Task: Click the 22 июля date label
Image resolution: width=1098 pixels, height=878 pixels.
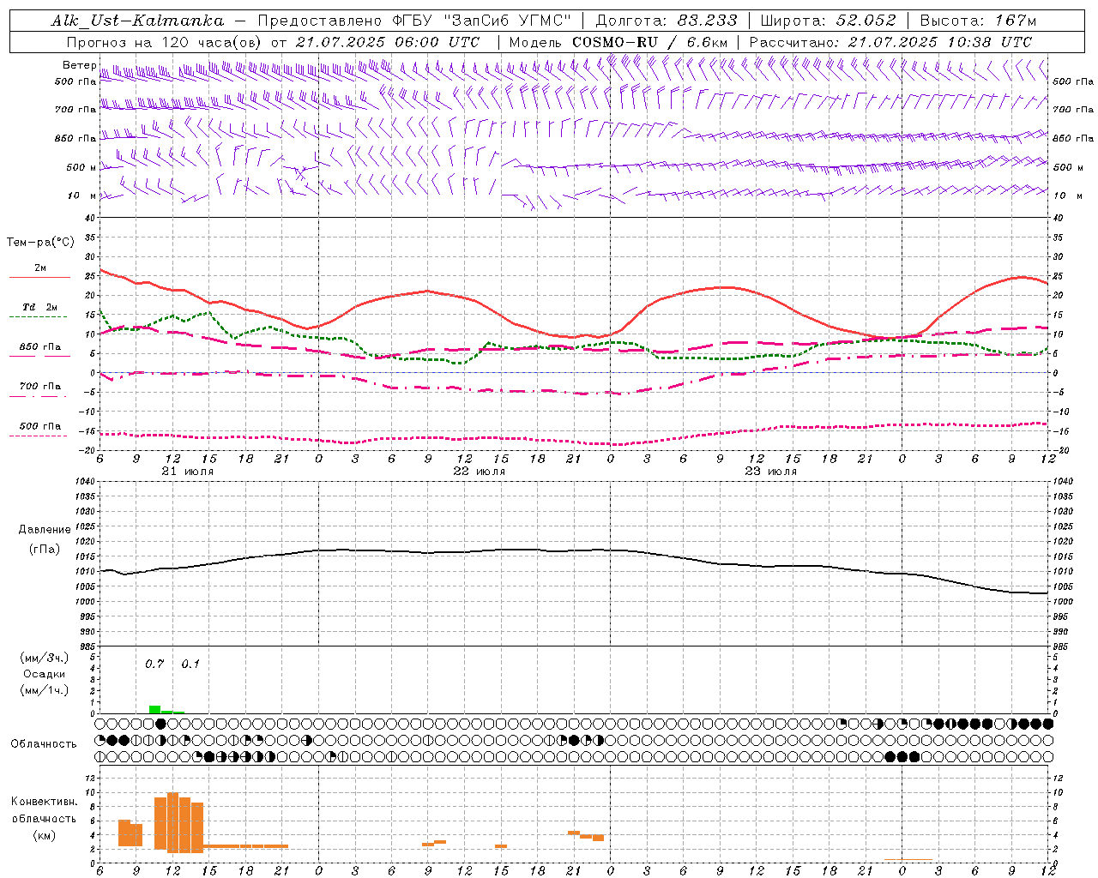Action: pos(480,472)
